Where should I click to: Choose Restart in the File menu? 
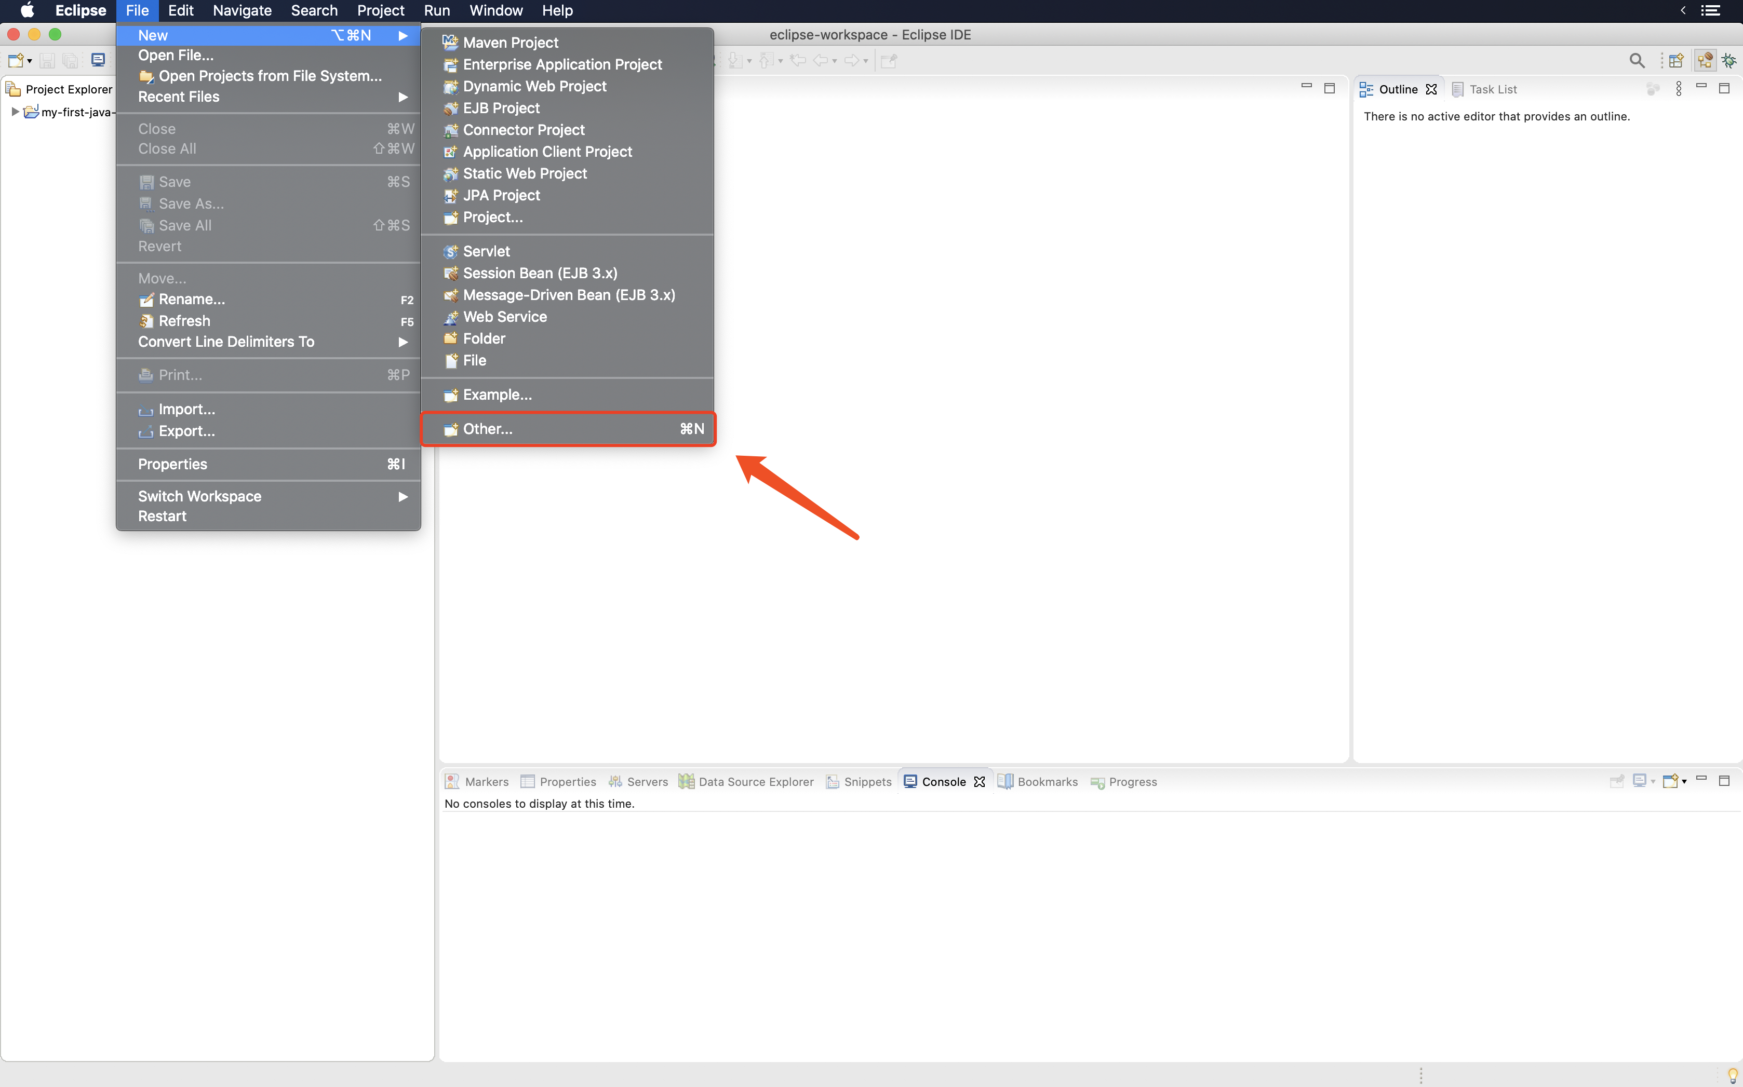pos(268,516)
